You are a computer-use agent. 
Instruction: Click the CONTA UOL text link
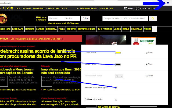145,8
